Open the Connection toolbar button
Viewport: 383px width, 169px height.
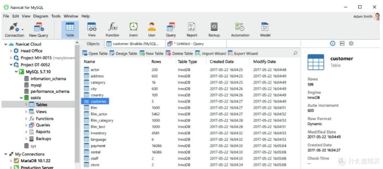15,29
